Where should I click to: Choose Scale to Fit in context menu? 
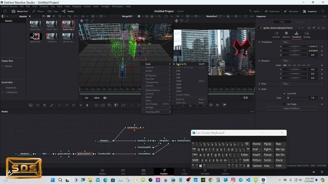pos(190,64)
